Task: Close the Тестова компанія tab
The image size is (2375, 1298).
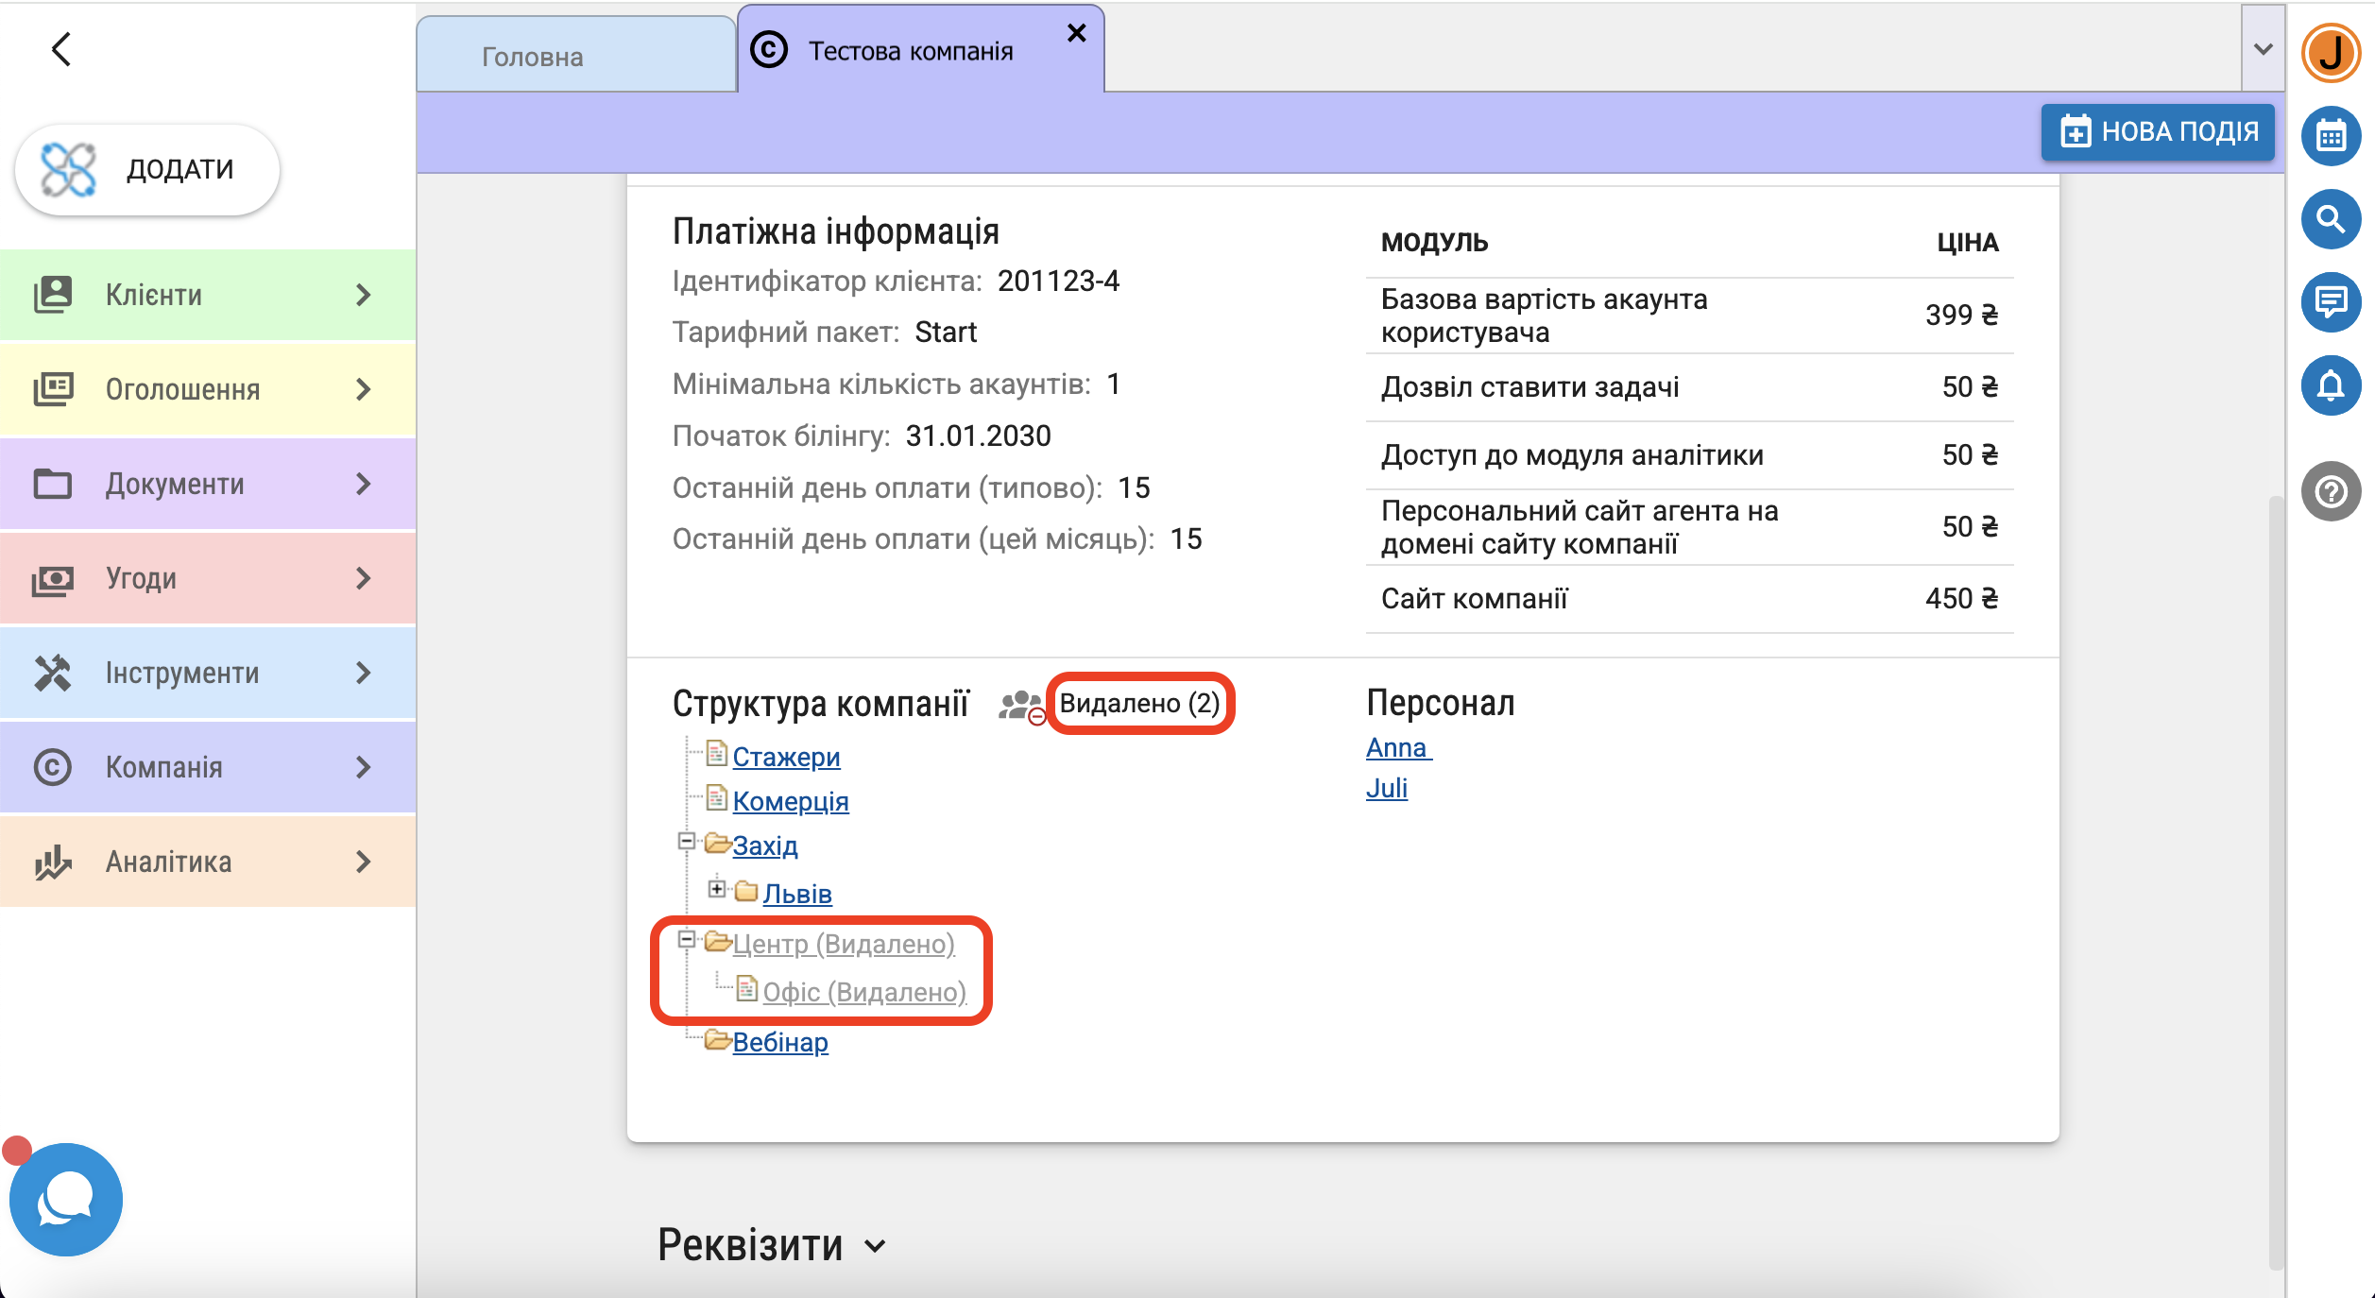Action: (1076, 34)
